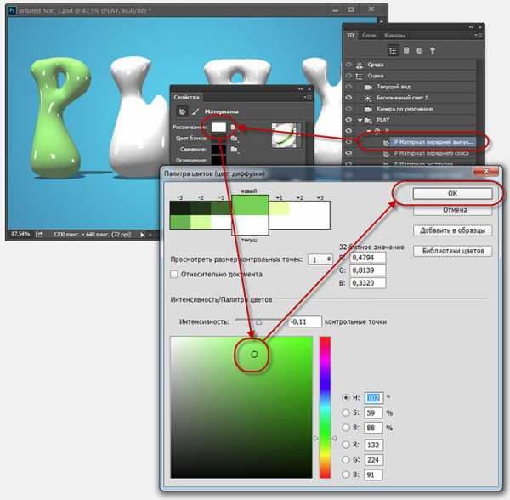Select the G green radio button

click(346, 460)
